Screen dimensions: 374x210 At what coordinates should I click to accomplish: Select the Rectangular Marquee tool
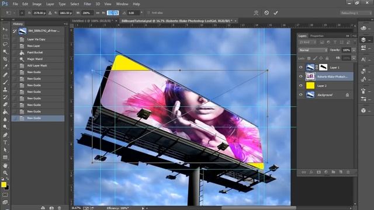pos(5,37)
